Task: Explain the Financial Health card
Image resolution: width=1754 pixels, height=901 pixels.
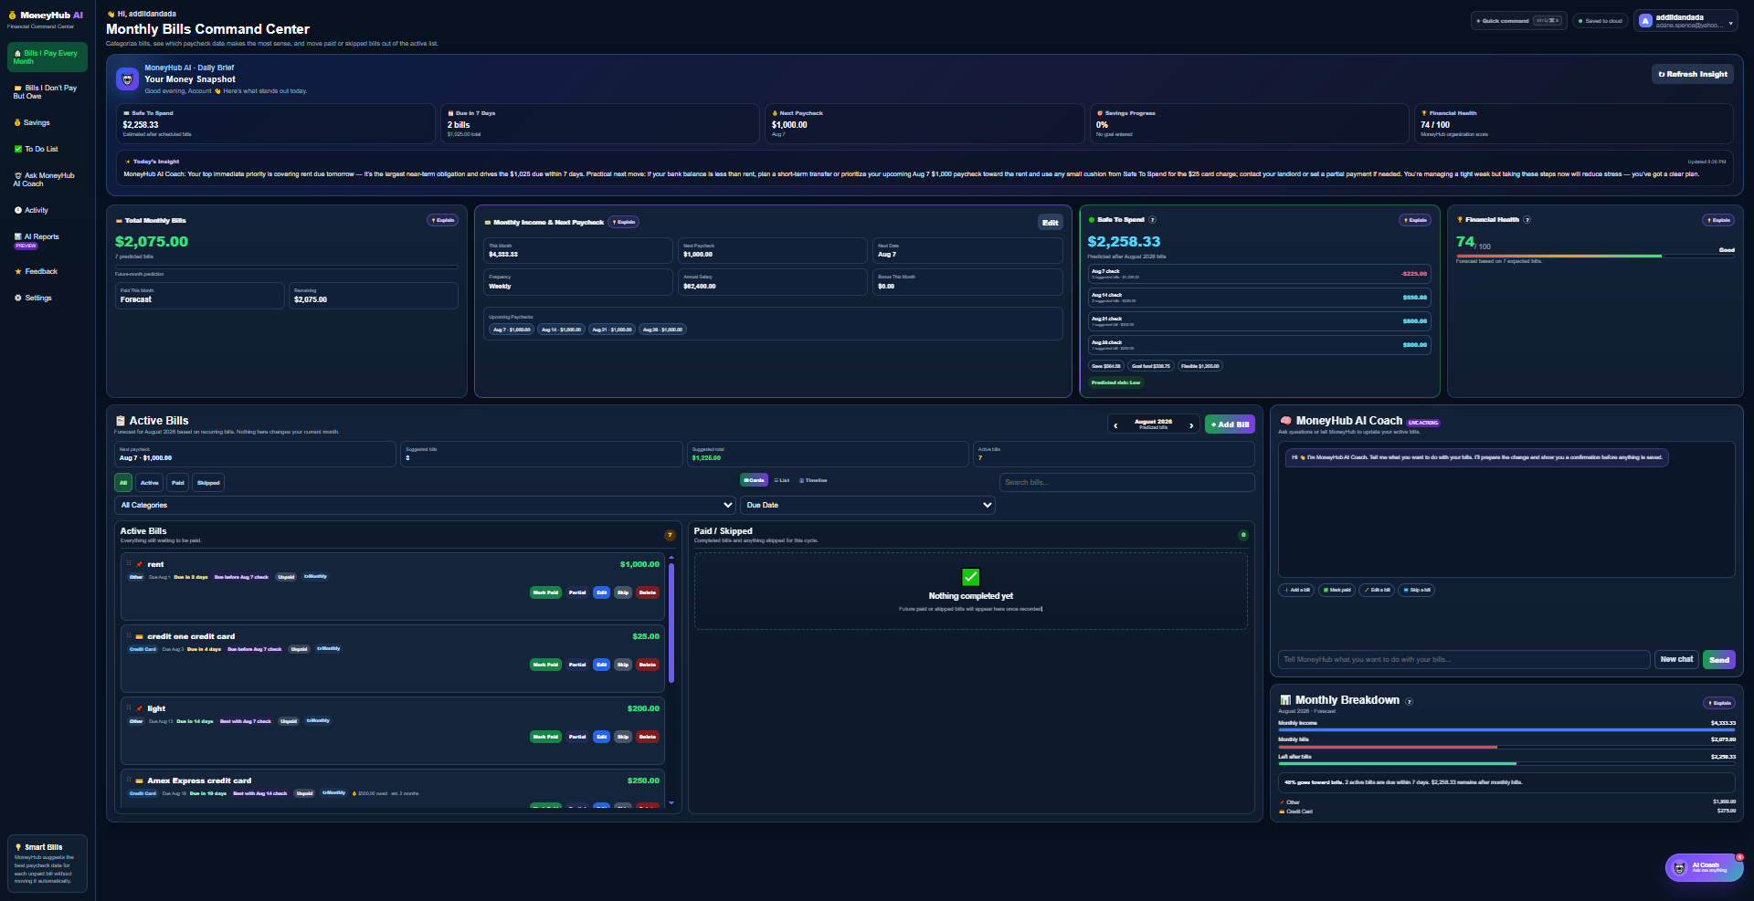Action: point(1718,220)
